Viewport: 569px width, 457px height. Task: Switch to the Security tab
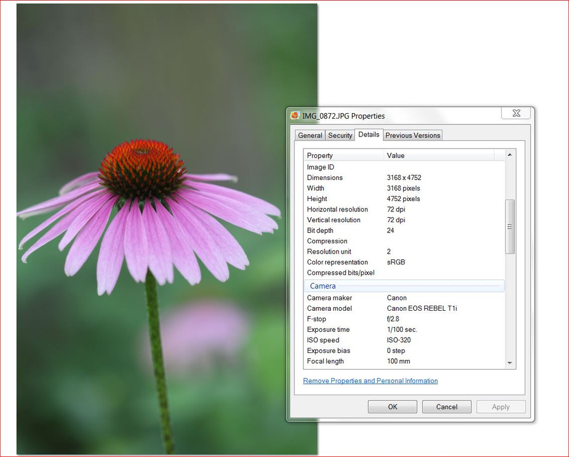click(340, 135)
